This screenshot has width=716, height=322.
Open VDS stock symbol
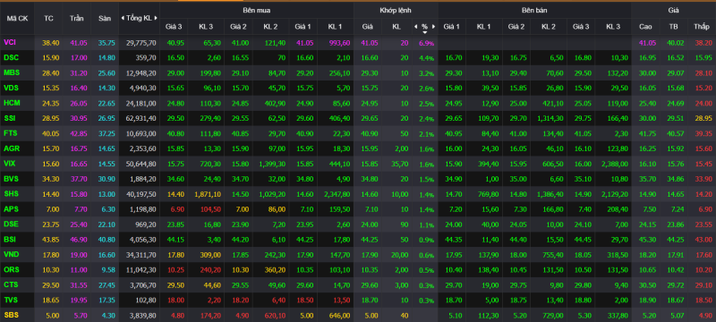[x=11, y=88]
